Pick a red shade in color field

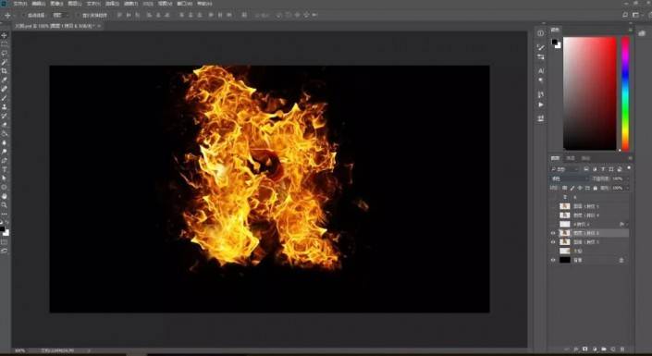point(590,93)
